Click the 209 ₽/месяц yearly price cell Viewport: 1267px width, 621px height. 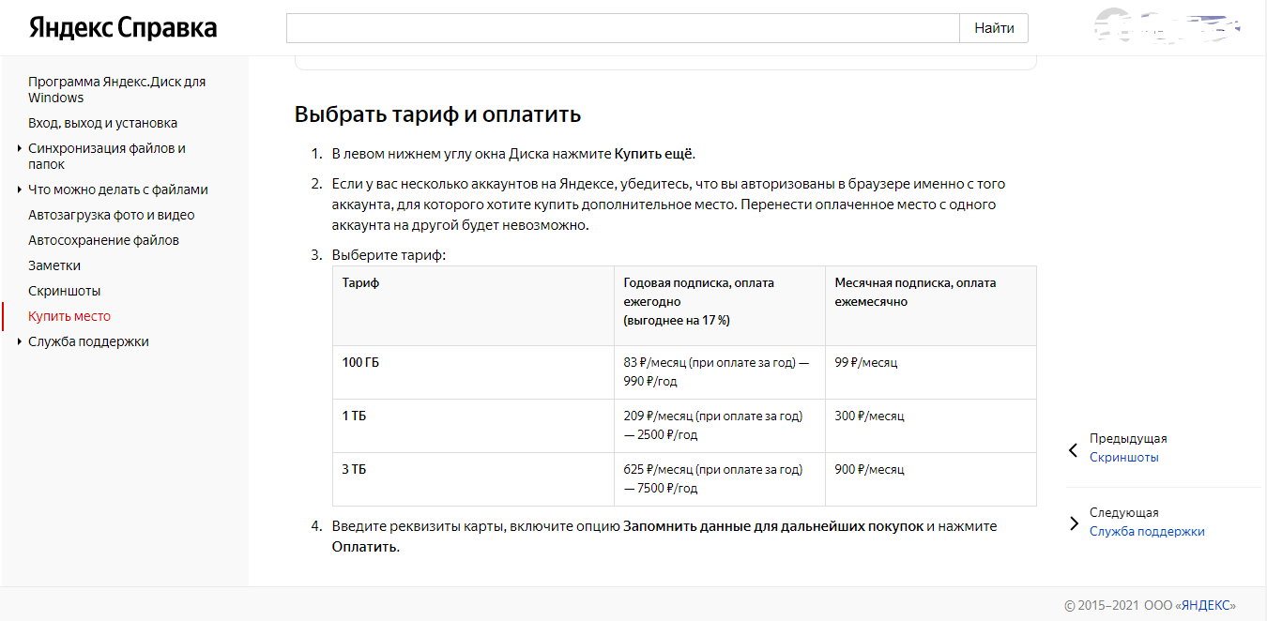[x=719, y=426]
